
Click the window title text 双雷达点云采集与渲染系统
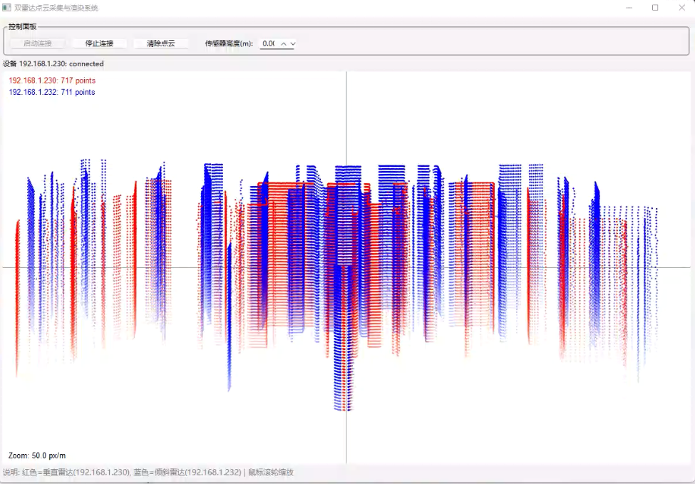[x=56, y=8]
